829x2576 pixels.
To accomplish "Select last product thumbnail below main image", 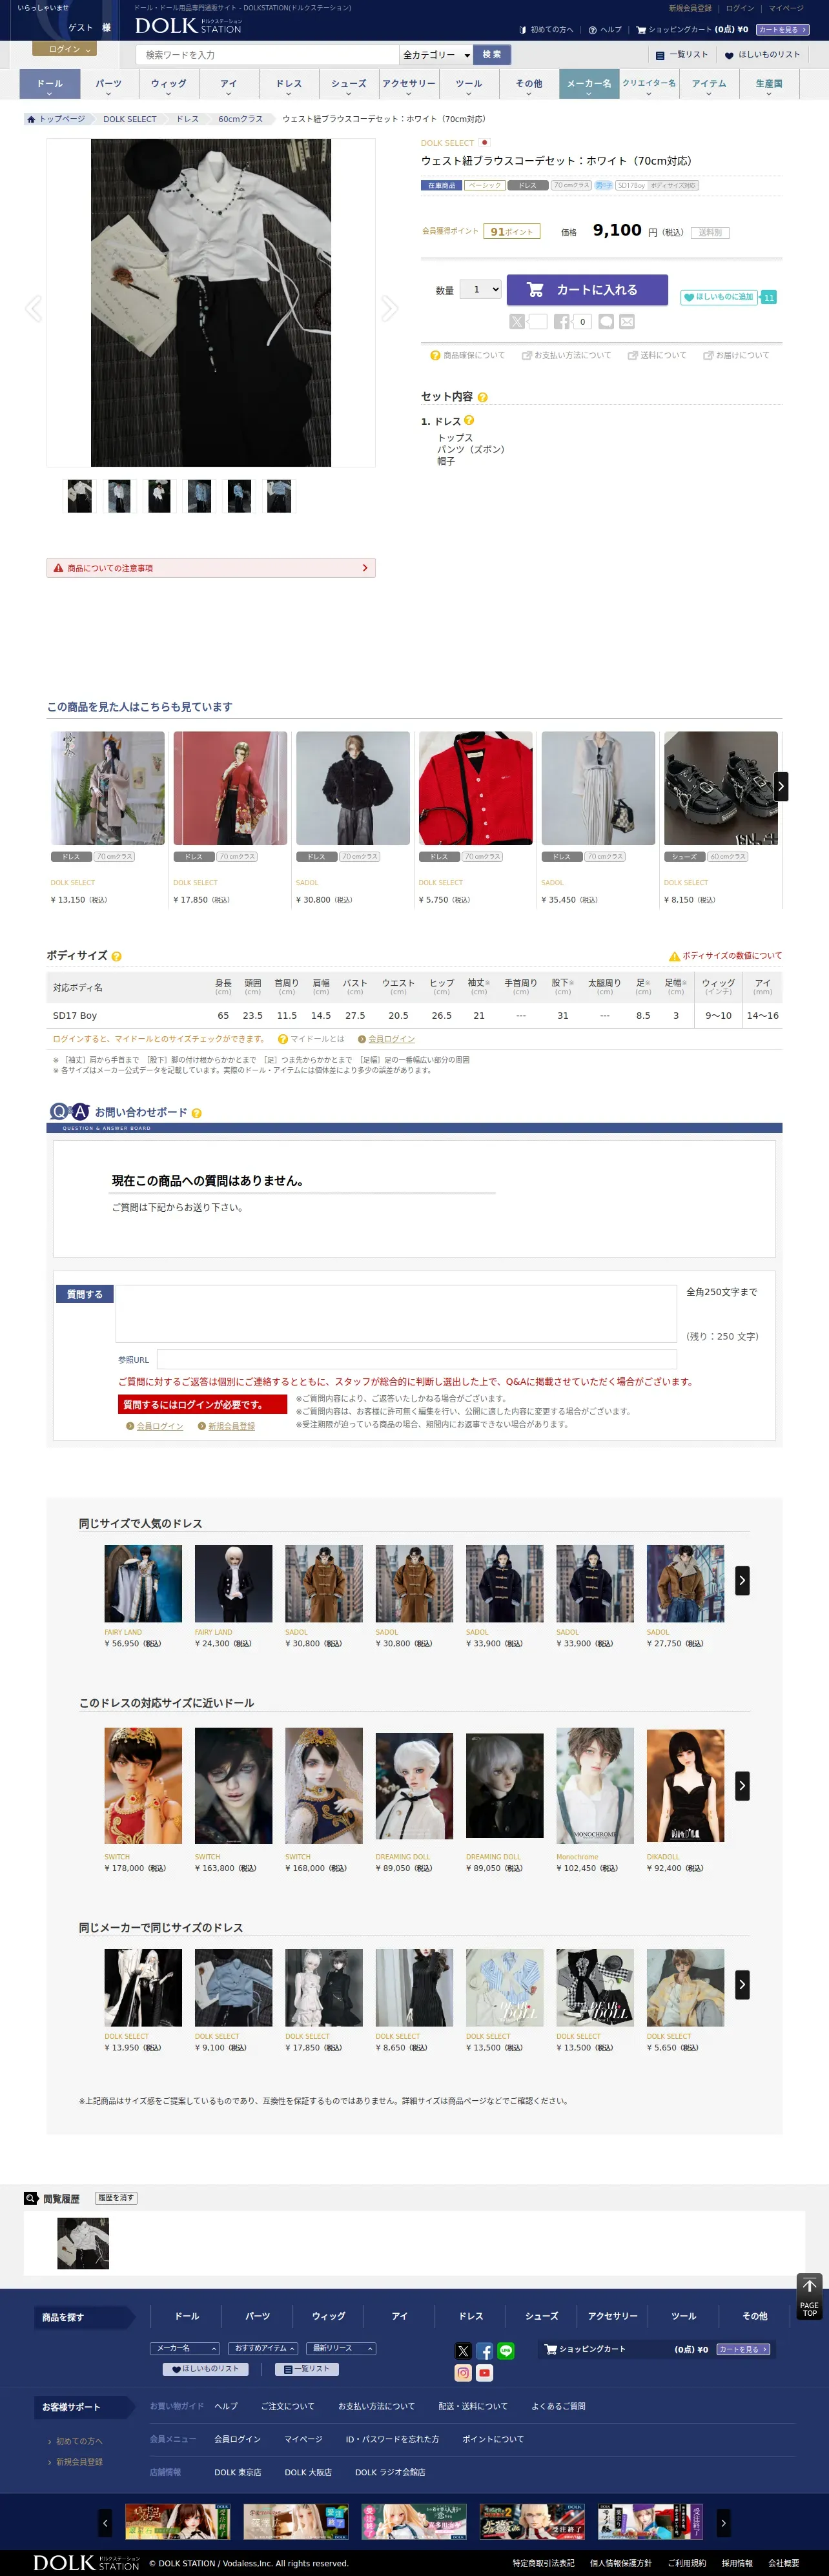I will pyautogui.click(x=279, y=496).
